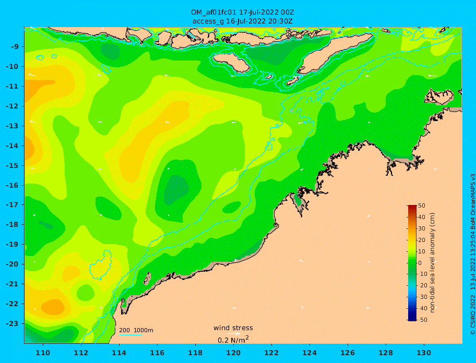The image size is (476, 363).
Task: Click the latitude axis label "-12"
Action: click(x=13, y=106)
